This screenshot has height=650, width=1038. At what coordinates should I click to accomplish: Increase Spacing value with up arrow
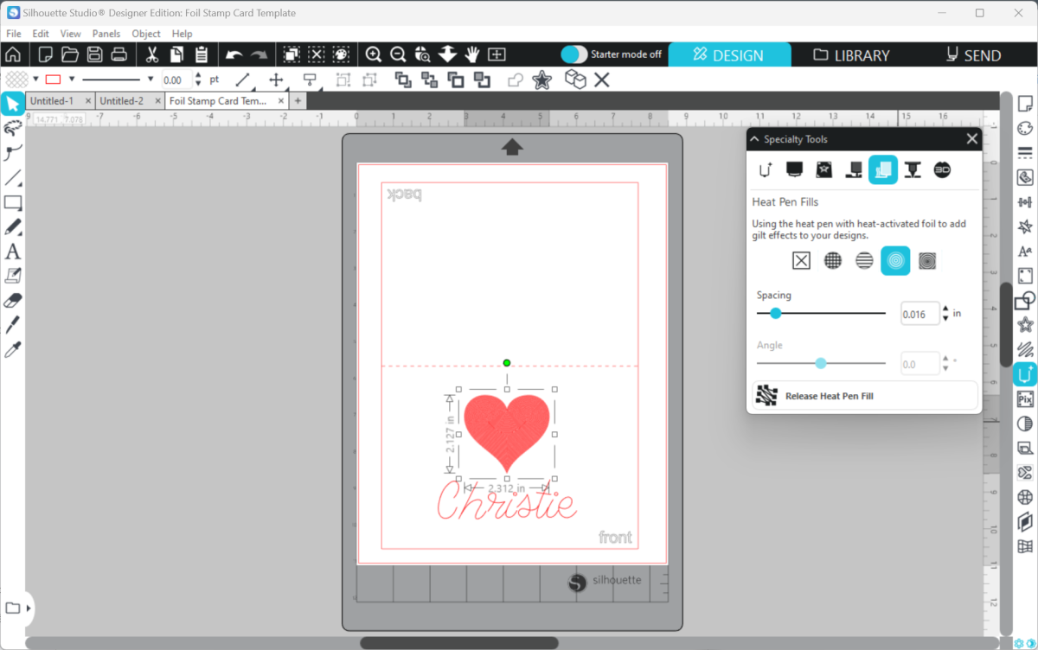(x=945, y=309)
